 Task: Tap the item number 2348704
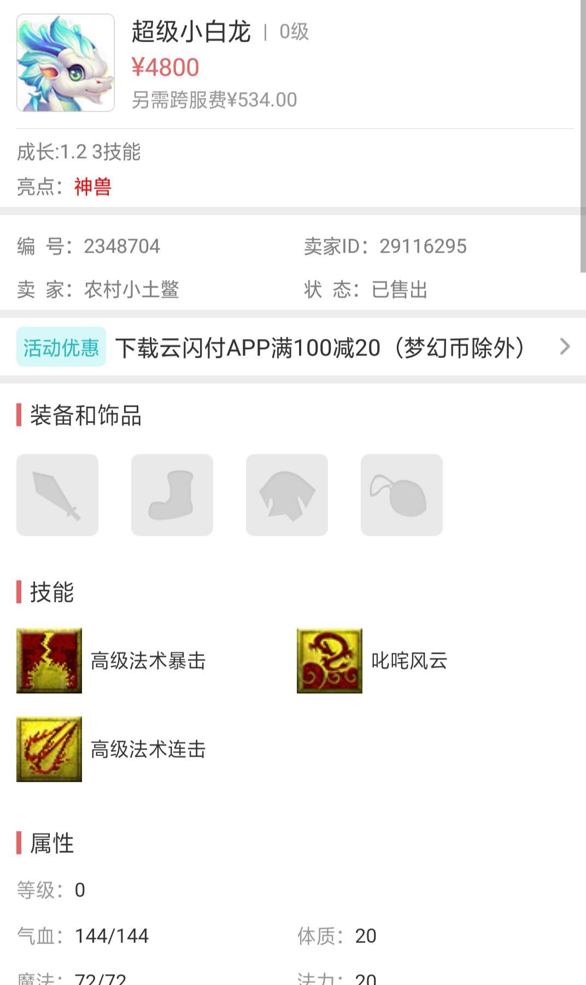pyautogui.click(x=122, y=247)
